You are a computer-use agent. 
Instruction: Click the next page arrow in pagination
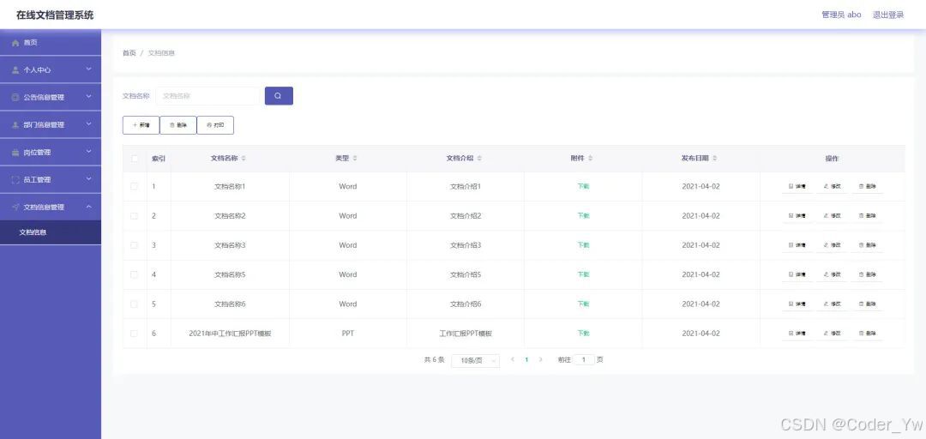(540, 359)
